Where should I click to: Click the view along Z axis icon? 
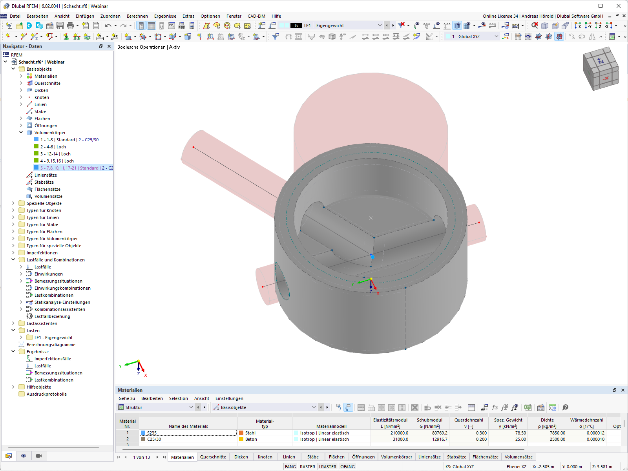pyautogui.click(x=598, y=26)
